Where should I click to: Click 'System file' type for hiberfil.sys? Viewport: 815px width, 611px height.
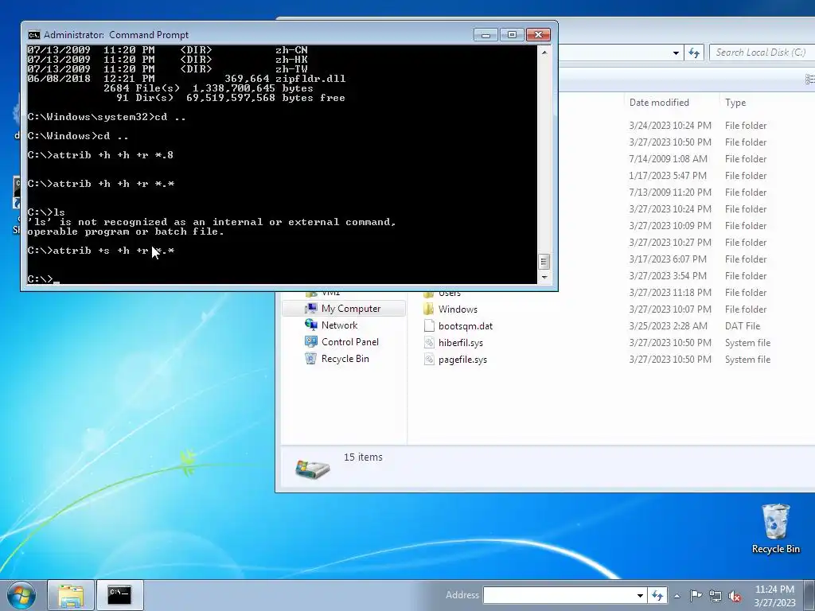[747, 343]
